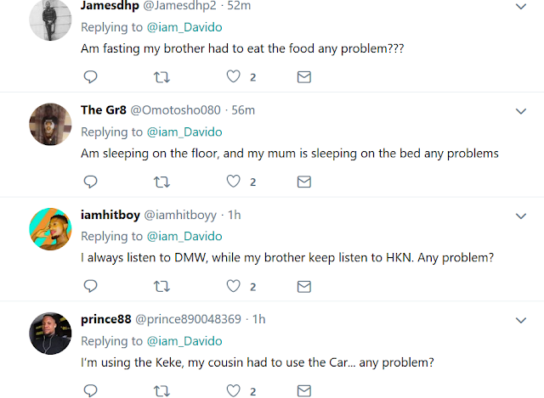Image resolution: width=544 pixels, height=398 pixels.
Task: Retweet iamhitboy's DMW tweet
Action: coord(161,286)
